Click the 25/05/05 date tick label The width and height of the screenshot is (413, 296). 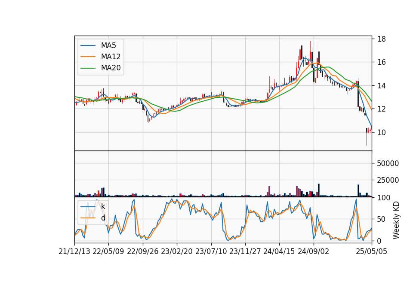click(x=372, y=252)
